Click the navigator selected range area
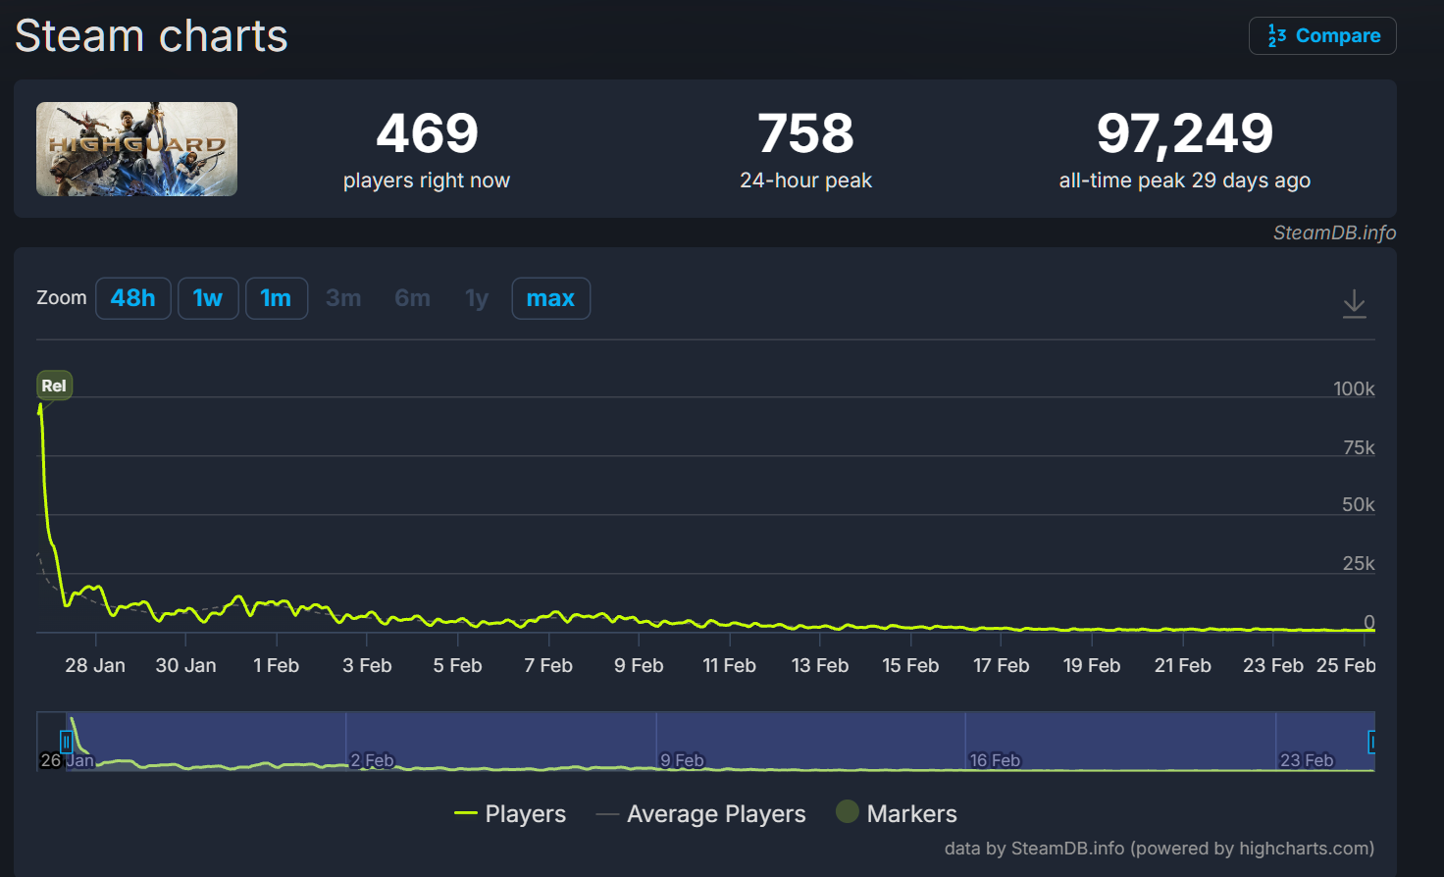The height and width of the screenshot is (877, 1444). pyautogui.click(x=720, y=741)
